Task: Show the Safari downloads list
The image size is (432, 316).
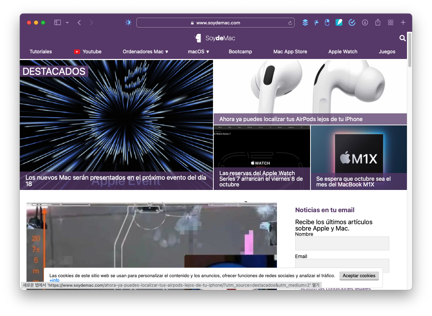Action: (x=365, y=23)
